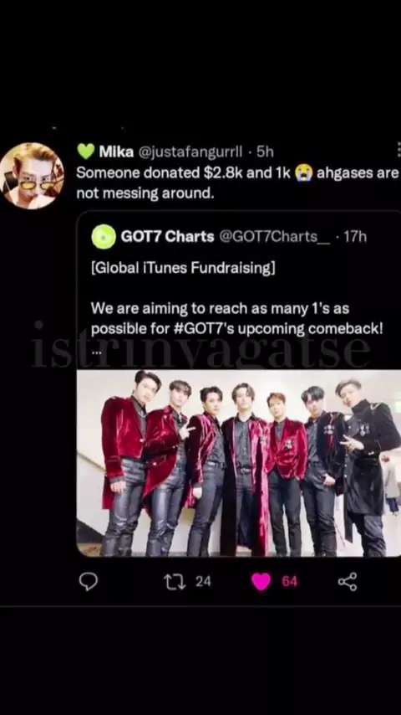Open Mika's profile avatar picture
The image size is (401, 715).
32,176
